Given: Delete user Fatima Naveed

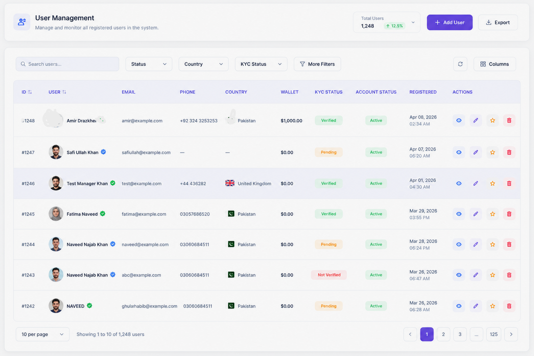Looking at the screenshot, I should click(509, 214).
